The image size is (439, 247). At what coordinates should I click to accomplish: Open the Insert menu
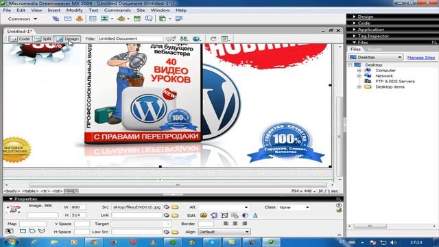point(54,10)
